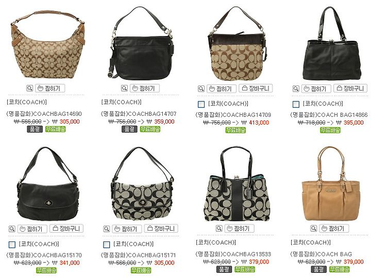The height and width of the screenshot is (278, 371).
Task: Open zoom preview for COACHBAG14709
Action: [x=201, y=89]
